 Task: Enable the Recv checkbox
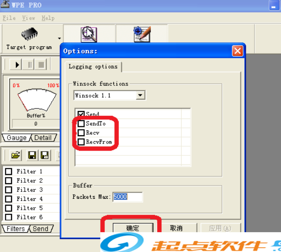pyautogui.click(x=81, y=133)
